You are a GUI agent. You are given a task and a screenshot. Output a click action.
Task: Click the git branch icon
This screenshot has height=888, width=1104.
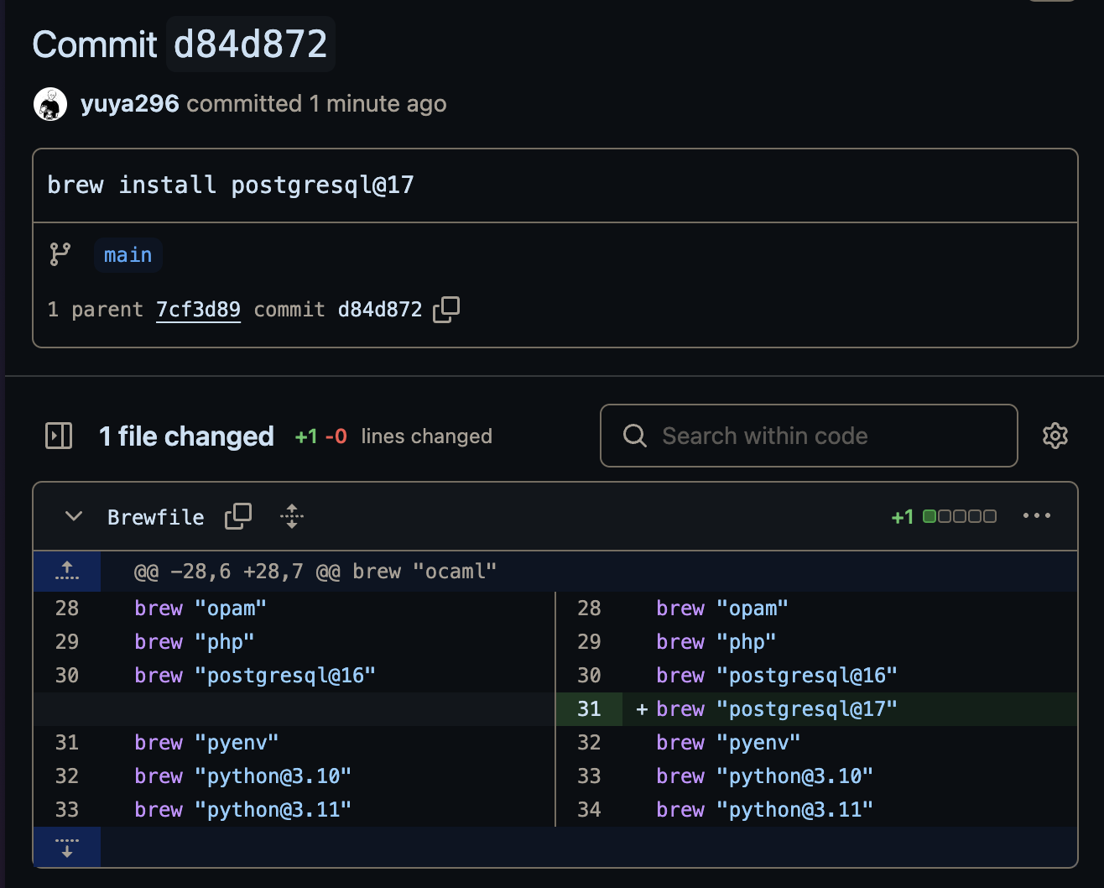pyautogui.click(x=60, y=254)
